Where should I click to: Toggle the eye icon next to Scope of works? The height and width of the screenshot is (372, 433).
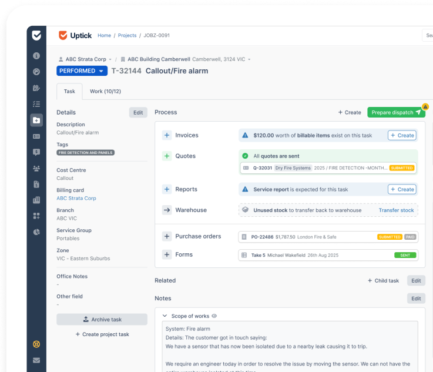[214, 316]
